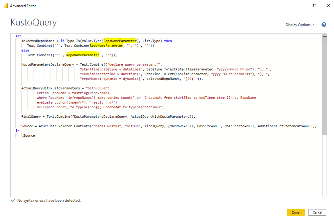
Task: Click the Power BI logo in title bar
Action: point(6,5)
